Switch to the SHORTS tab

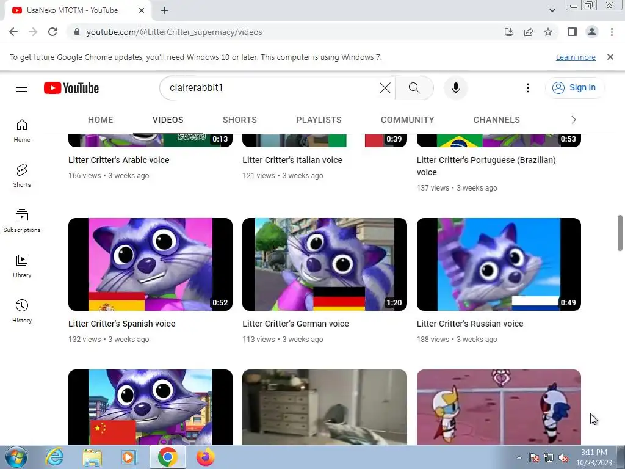click(x=239, y=120)
